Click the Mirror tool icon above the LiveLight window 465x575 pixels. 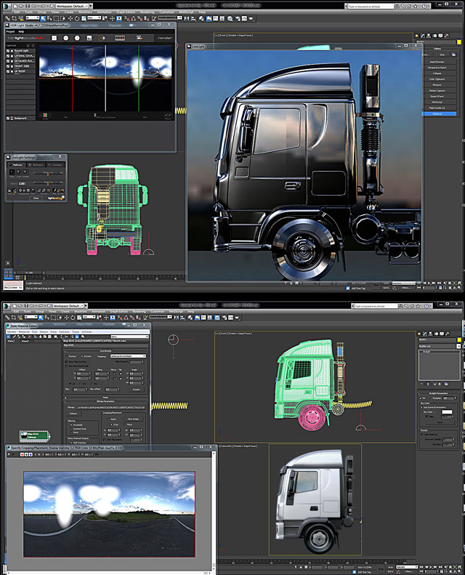(187, 18)
